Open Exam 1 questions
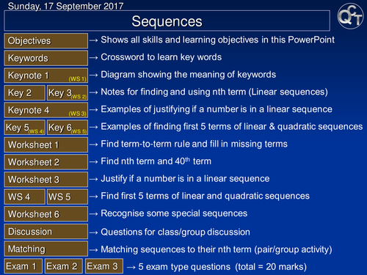367x275 pixels. pos(23,266)
